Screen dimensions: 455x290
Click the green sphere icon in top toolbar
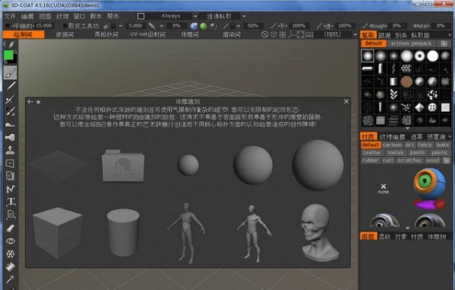coord(203,26)
